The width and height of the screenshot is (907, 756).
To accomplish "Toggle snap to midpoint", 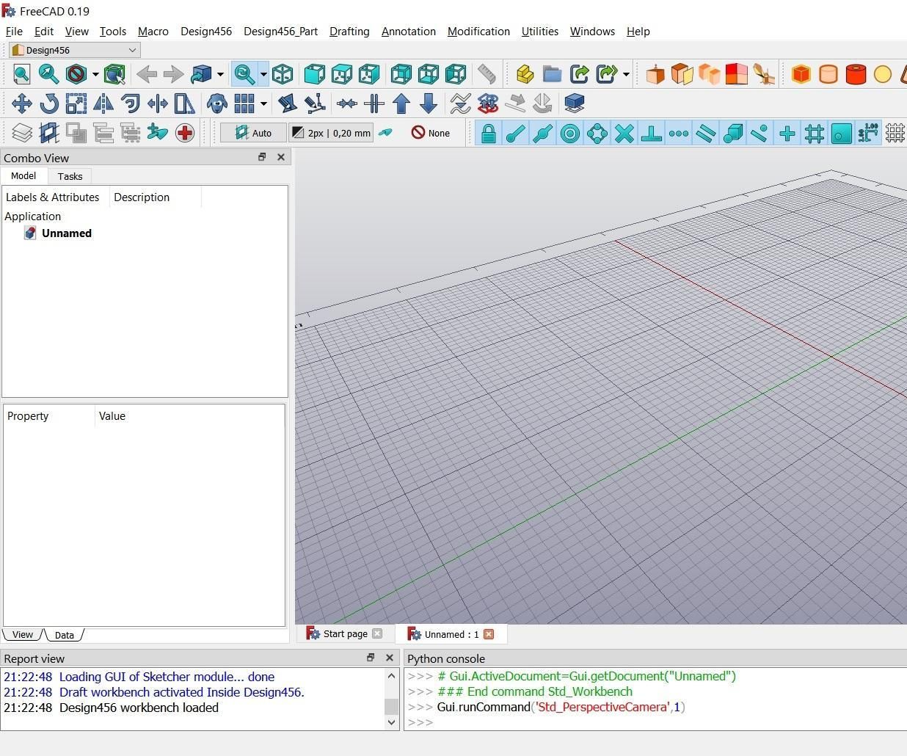I will click(x=543, y=133).
